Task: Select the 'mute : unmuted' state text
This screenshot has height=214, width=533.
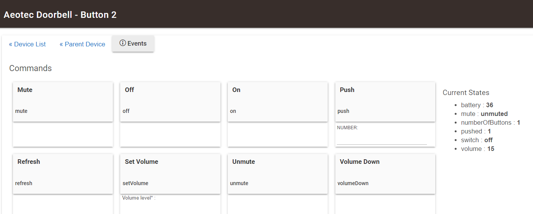Action: tap(484, 114)
